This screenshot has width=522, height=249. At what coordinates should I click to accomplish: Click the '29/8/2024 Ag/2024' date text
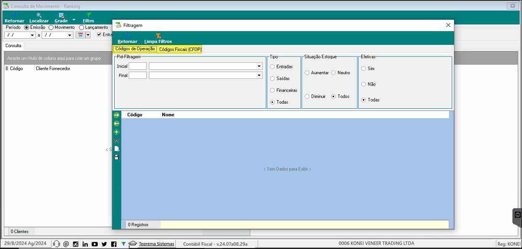click(x=25, y=244)
